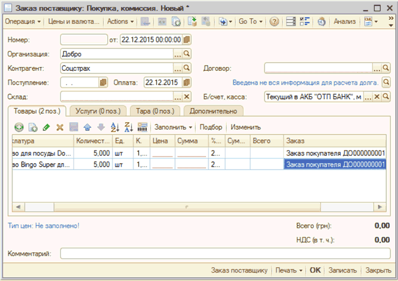Open calendar picker for Оплата date
Image resolution: width=398 pixels, height=281 pixels.
pos(187,82)
